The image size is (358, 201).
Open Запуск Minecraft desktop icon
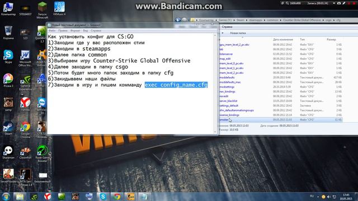click(x=43, y=10)
